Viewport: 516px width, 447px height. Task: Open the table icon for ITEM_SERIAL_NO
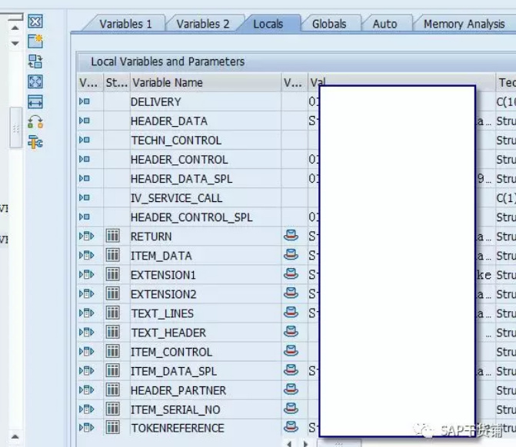pyautogui.click(x=112, y=409)
